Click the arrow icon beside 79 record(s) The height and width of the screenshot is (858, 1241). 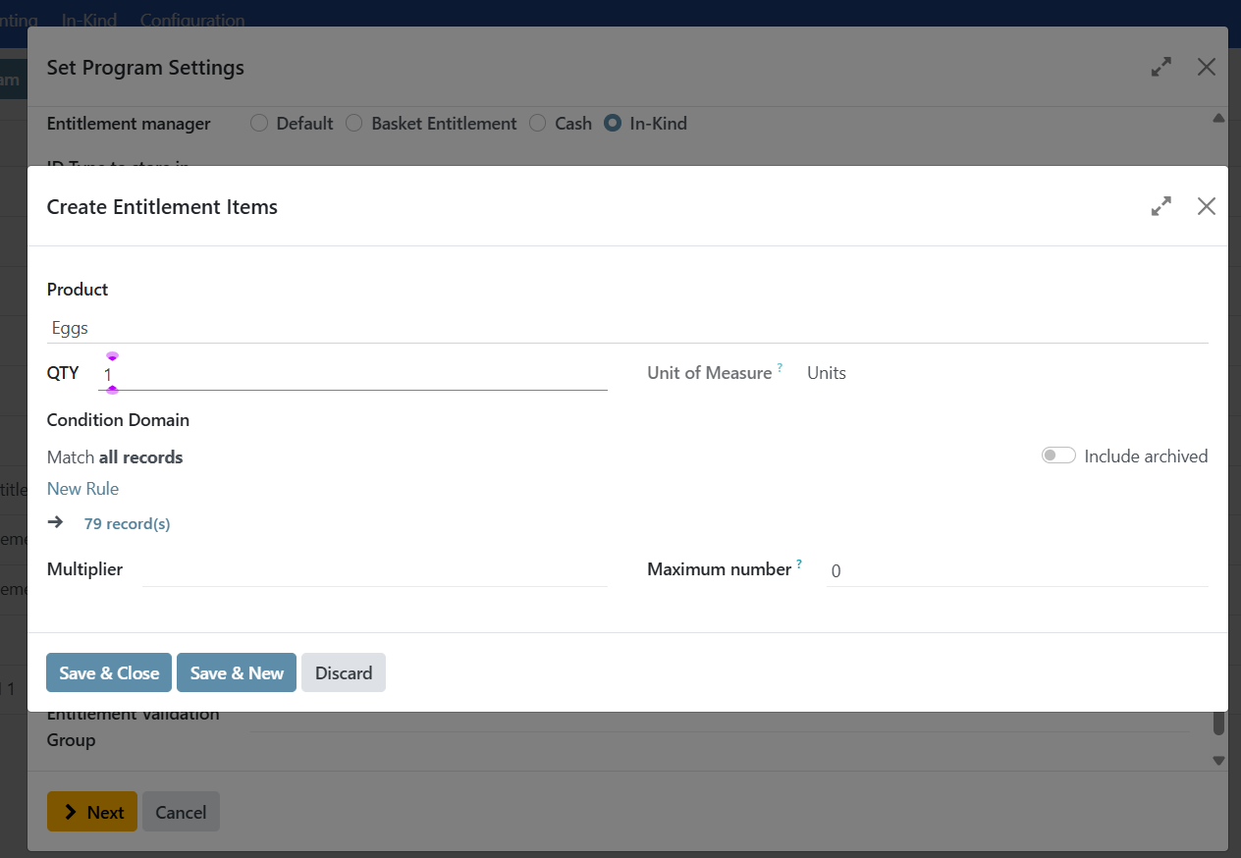click(x=56, y=523)
